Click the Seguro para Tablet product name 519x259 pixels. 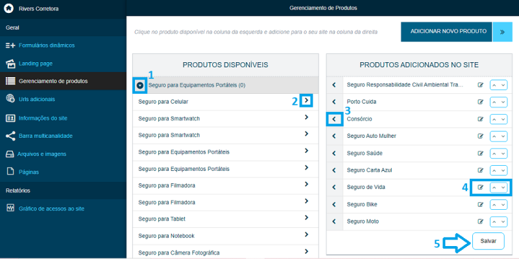coord(162,219)
